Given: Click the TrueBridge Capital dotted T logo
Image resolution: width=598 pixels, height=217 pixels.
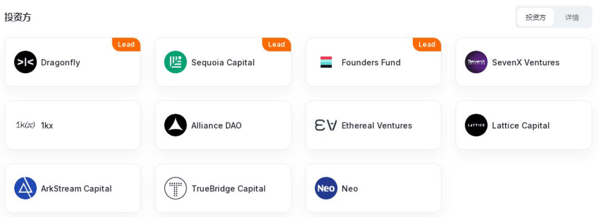Looking at the screenshot, I should tap(175, 188).
